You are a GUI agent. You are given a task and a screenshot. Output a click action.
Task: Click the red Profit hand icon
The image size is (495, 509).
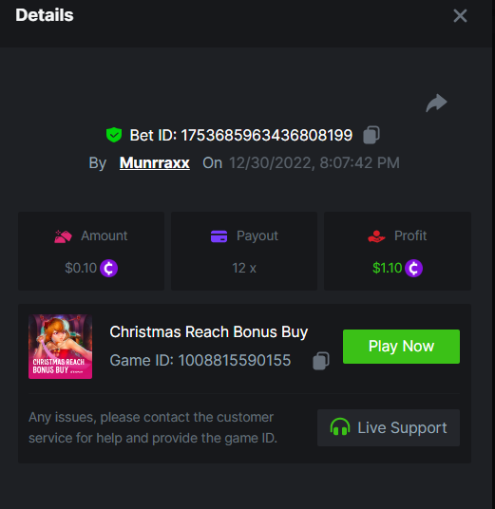376,236
